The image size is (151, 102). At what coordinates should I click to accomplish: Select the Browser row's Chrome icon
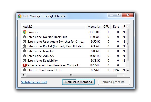click(25, 32)
